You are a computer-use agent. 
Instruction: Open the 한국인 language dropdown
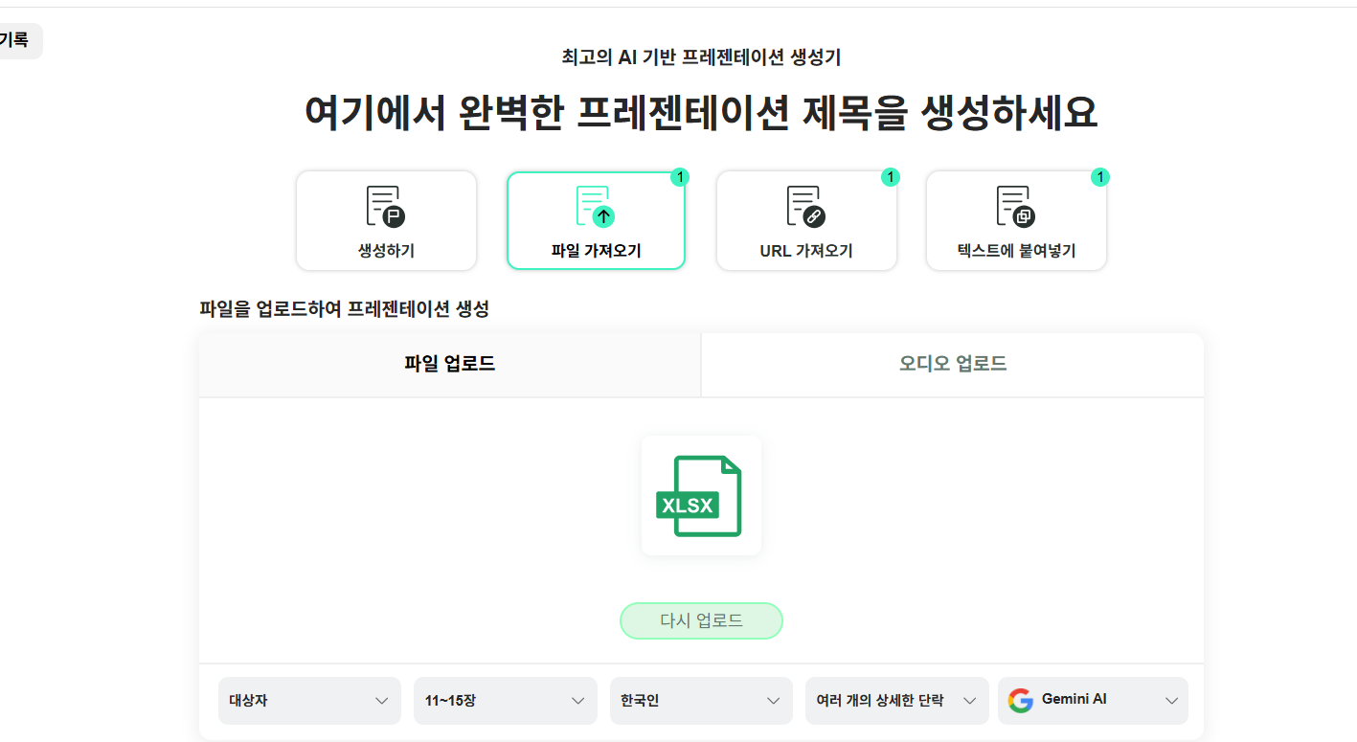(701, 701)
